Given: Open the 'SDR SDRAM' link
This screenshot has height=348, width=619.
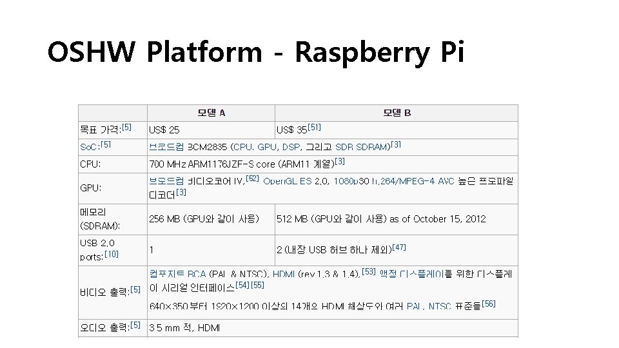Looking at the screenshot, I should (x=361, y=147).
